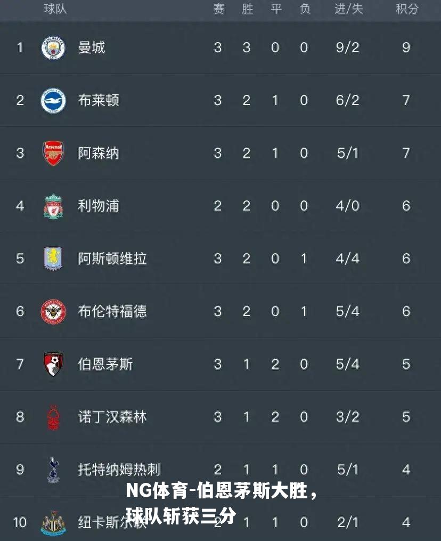Select the Arsenal crest icon

[x=53, y=153]
